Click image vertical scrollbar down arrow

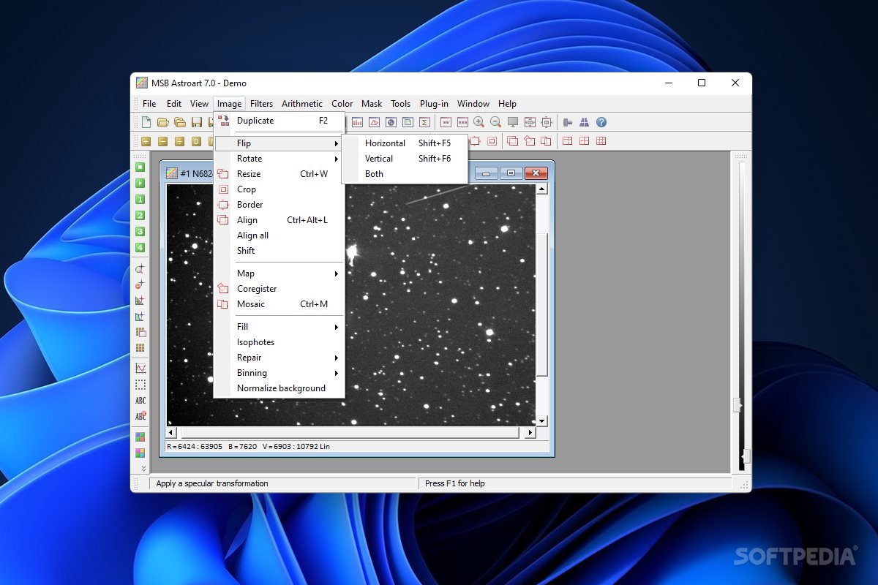point(541,421)
